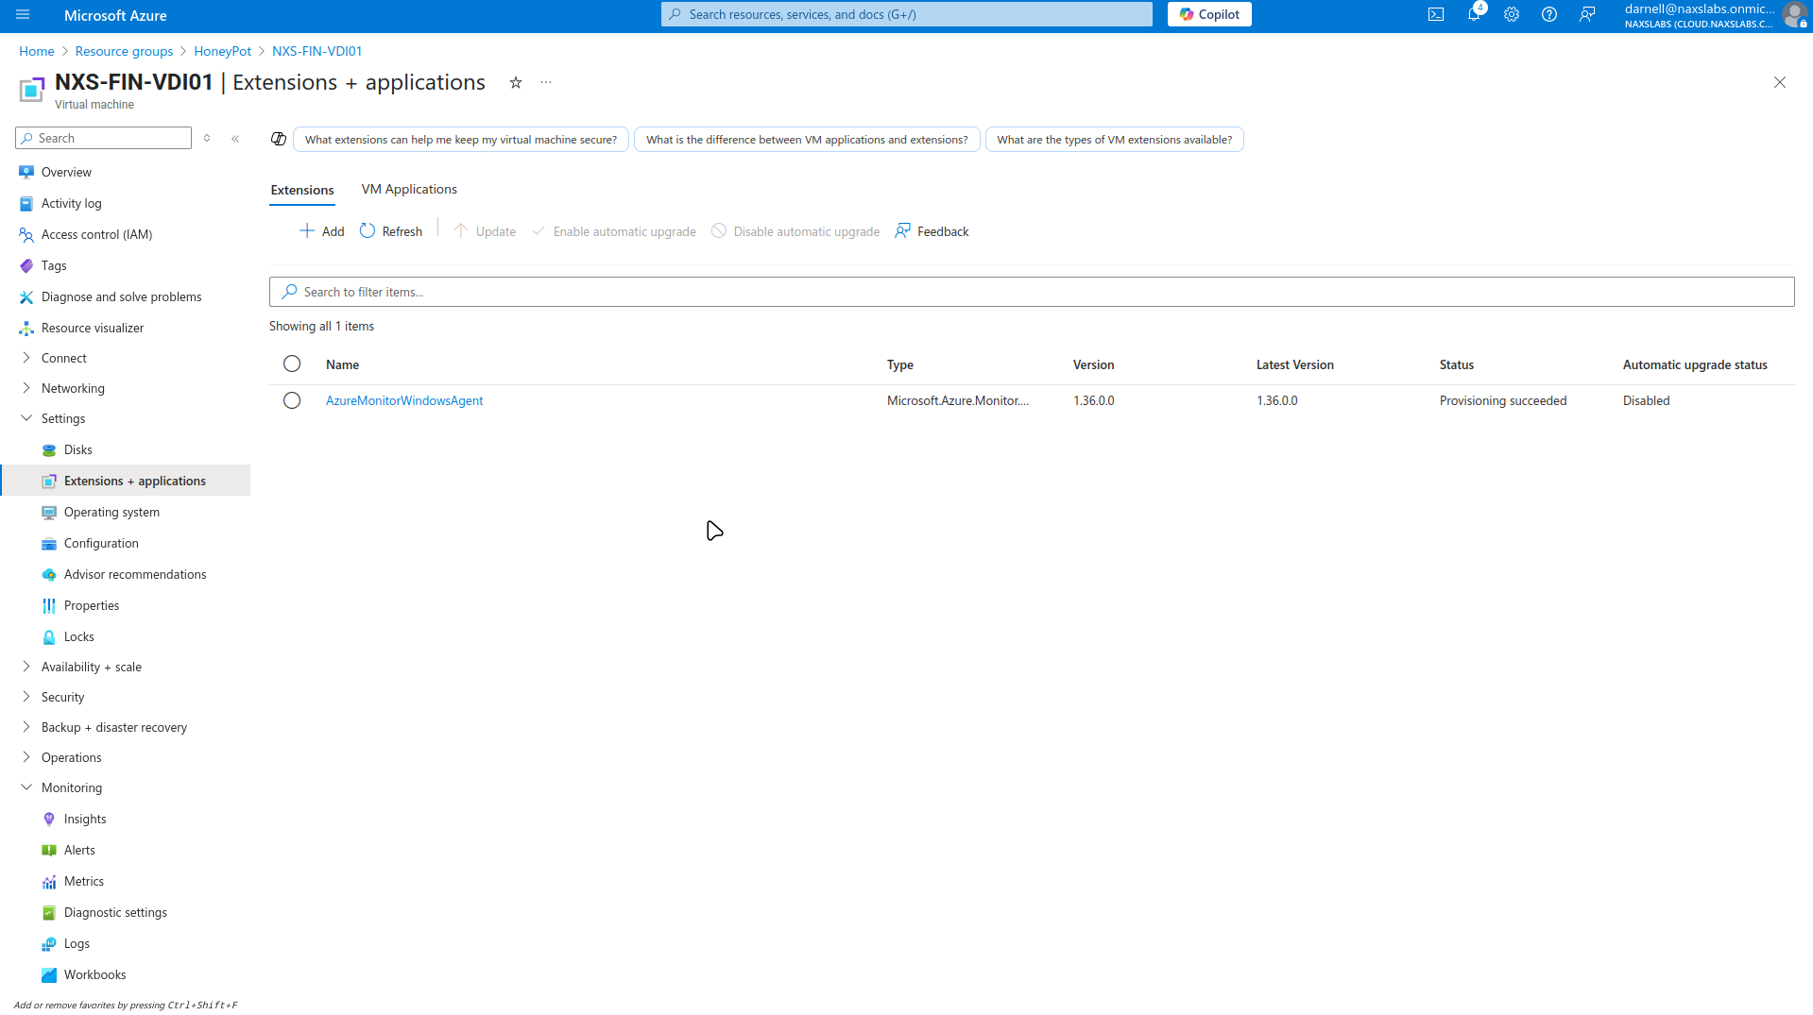This screenshot has width=1813, height=1015.
Task: Open Metrics under Monitoring
Action: click(x=84, y=882)
